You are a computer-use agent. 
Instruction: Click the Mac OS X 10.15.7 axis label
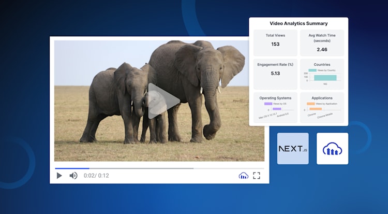coord(267,116)
